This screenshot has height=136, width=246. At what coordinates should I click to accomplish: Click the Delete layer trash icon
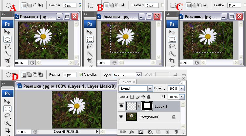(x=176, y=132)
